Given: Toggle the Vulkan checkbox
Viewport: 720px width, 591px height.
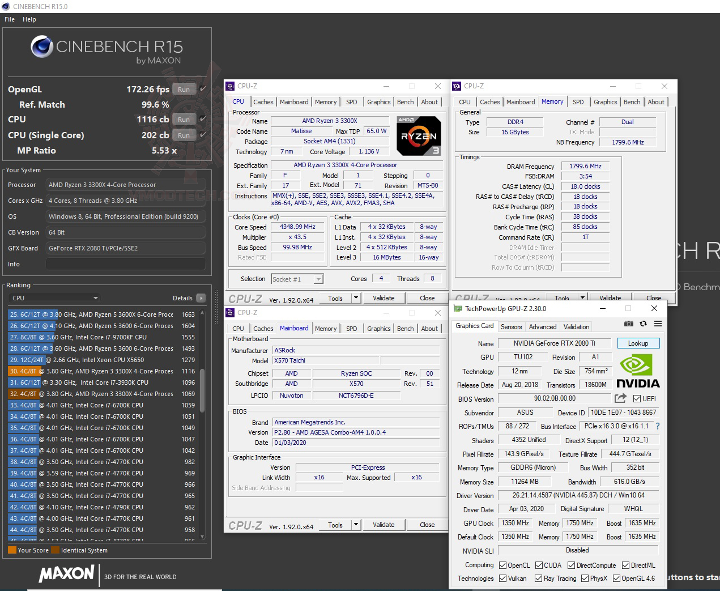Looking at the screenshot, I should click(x=502, y=579).
